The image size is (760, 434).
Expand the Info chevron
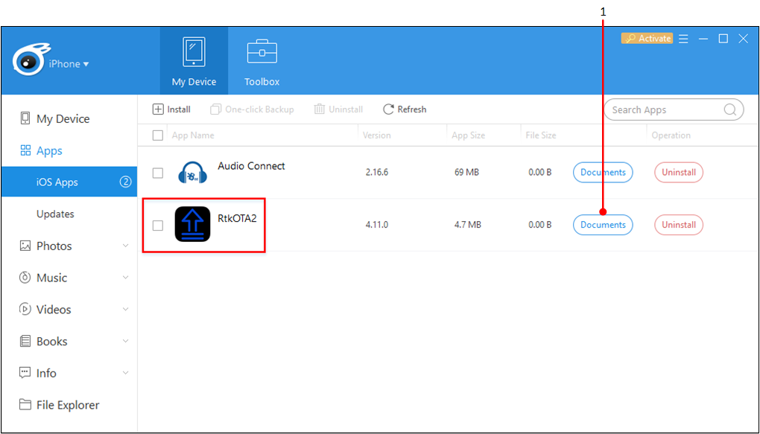(125, 373)
